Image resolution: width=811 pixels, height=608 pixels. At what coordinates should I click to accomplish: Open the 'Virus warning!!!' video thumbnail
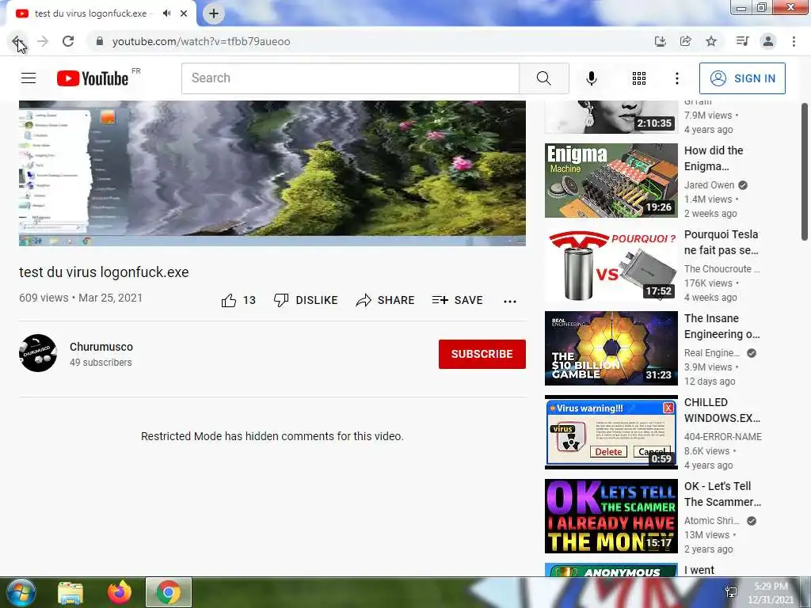611,432
